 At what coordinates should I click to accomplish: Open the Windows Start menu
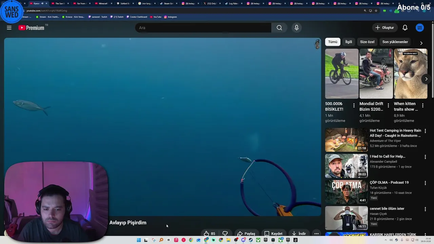(139, 240)
